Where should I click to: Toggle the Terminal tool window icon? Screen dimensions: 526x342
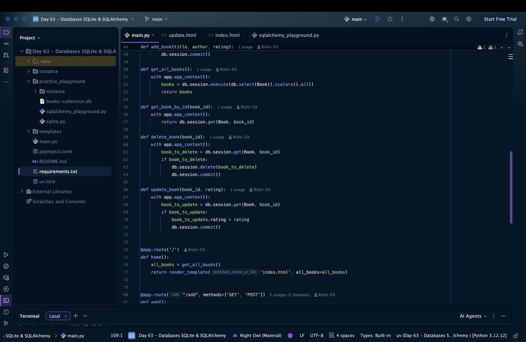point(6,300)
